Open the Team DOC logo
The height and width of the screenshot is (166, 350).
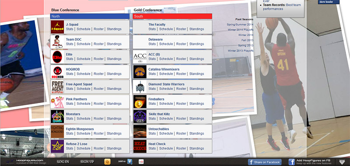57,42
